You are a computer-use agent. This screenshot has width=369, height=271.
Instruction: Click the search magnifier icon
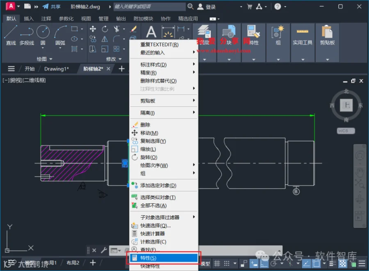(x=190, y=6)
